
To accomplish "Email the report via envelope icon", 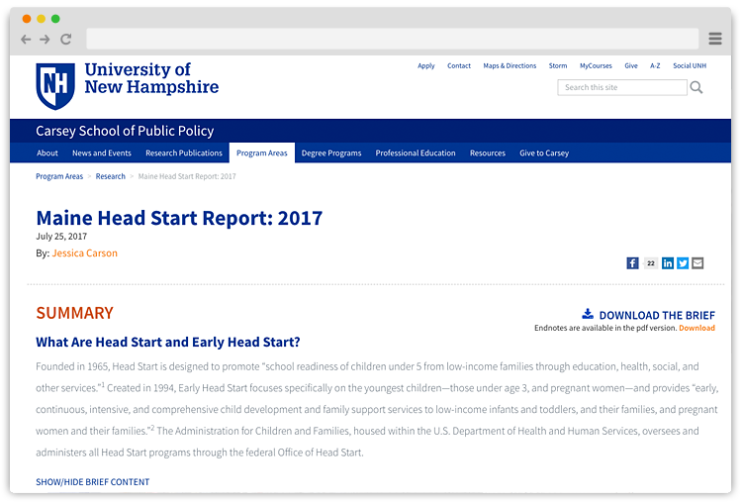I will (697, 263).
